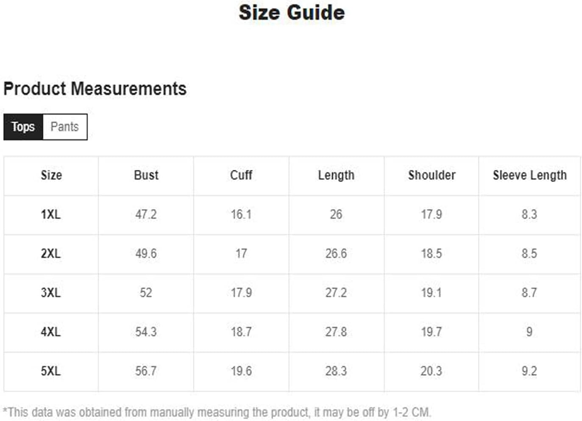Click the 56.7 bust value for 5XL
This screenshot has width=582, height=421.
[146, 371]
